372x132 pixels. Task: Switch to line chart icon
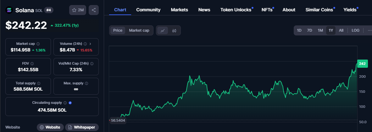coord(163,30)
